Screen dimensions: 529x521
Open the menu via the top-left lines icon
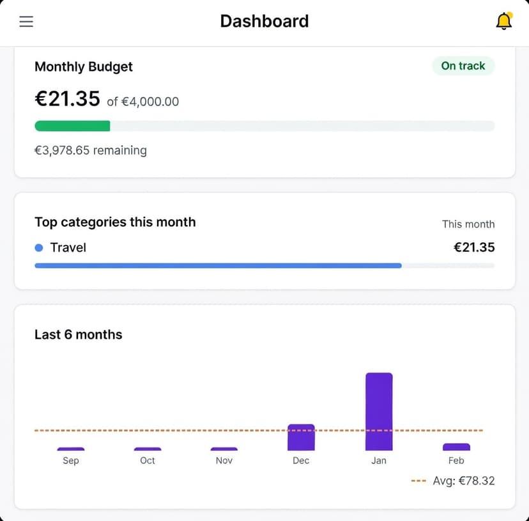click(x=26, y=20)
